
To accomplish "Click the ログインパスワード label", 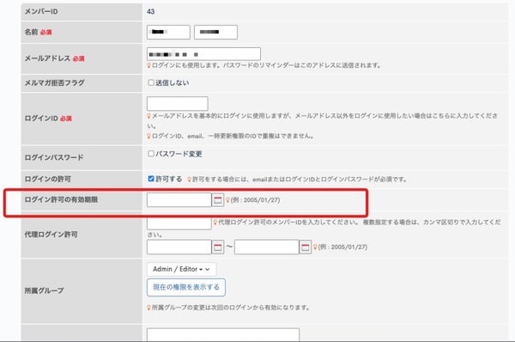I will click(54, 157).
